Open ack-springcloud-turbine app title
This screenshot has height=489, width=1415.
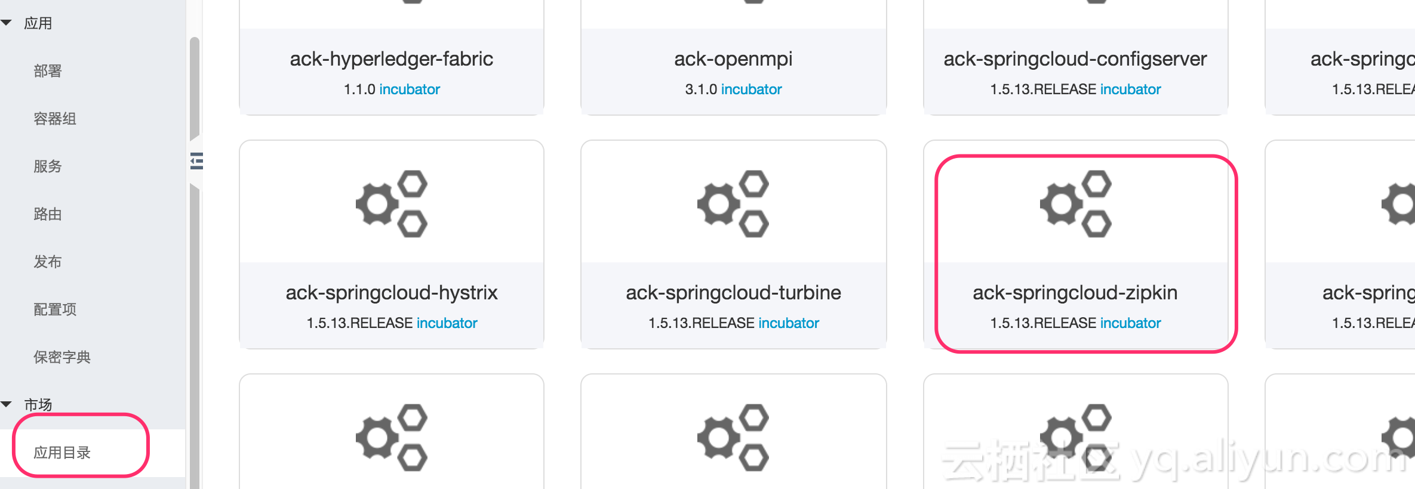[733, 293]
